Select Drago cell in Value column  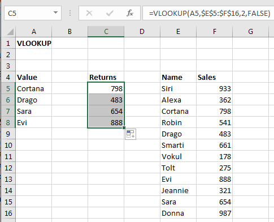point(34,100)
